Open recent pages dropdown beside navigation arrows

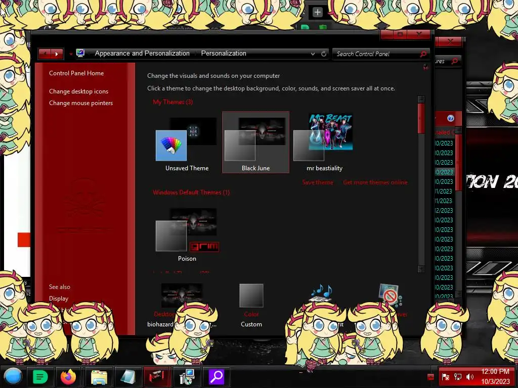(71, 54)
